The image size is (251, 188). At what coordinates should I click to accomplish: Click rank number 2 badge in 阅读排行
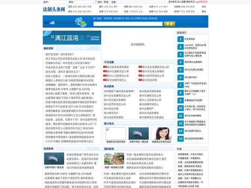[x=181, y=47]
